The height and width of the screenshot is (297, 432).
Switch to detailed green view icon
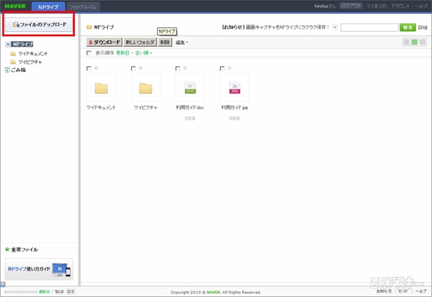point(415,42)
